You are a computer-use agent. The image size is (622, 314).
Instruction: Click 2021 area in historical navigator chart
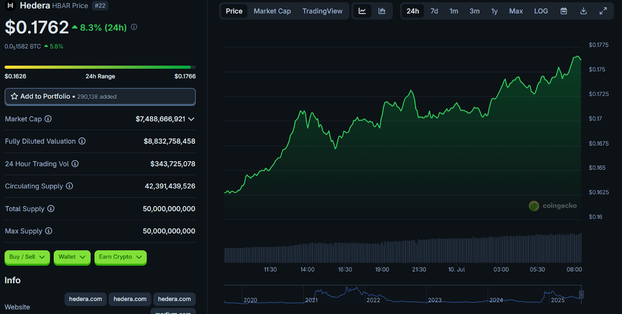311,300
